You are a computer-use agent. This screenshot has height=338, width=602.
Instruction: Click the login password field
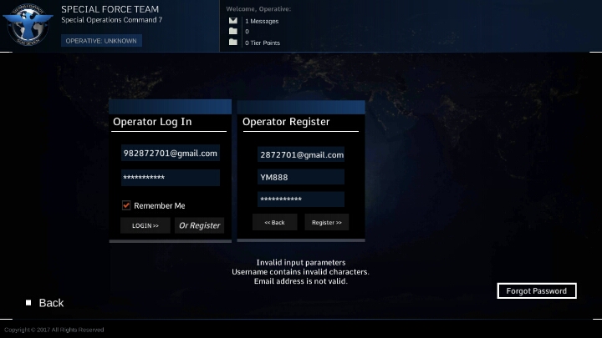[171, 178]
